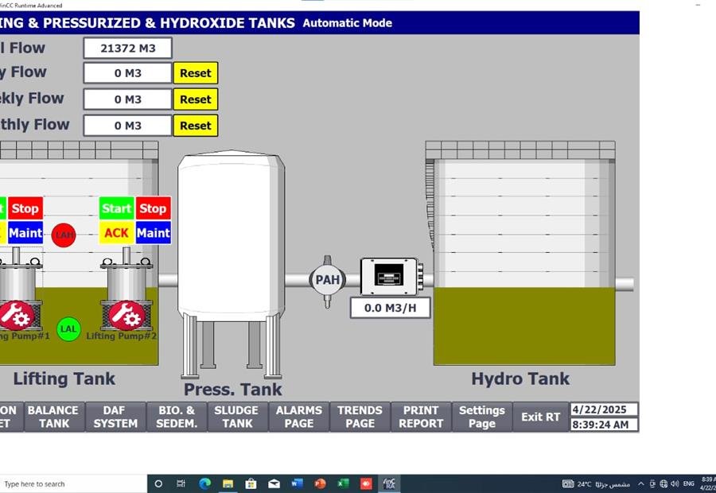Image resolution: width=716 pixels, height=493 pixels.
Task: Click the volume icon in the system tray
Action: click(x=675, y=484)
